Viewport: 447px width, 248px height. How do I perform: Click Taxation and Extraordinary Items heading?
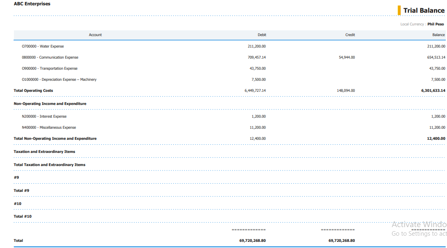44,152
